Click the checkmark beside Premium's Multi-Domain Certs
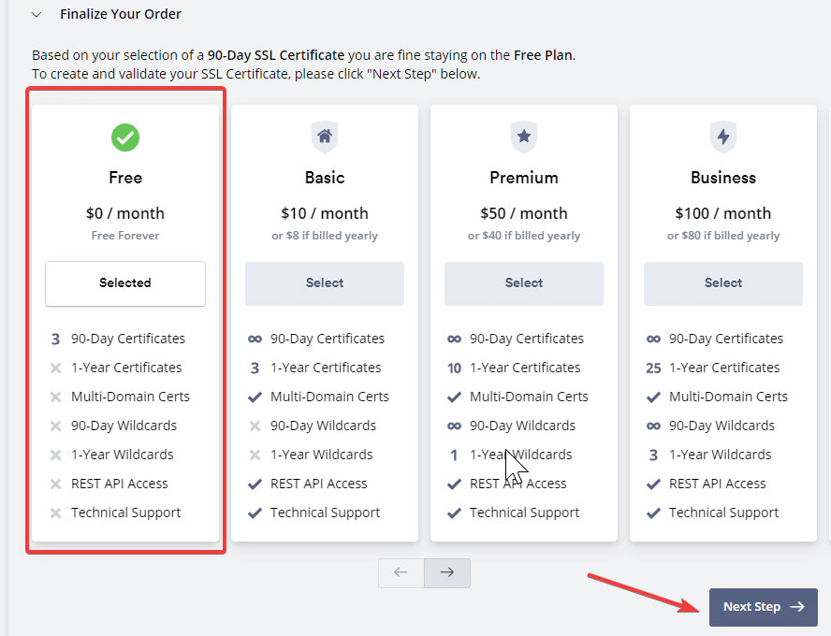 pos(455,397)
